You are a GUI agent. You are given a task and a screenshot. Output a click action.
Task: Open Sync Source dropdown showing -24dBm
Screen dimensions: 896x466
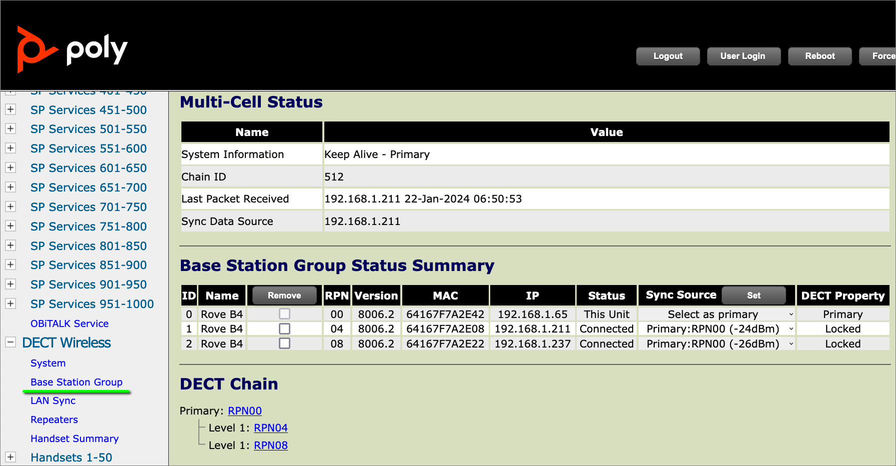pyautogui.click(x=716, y=329)
